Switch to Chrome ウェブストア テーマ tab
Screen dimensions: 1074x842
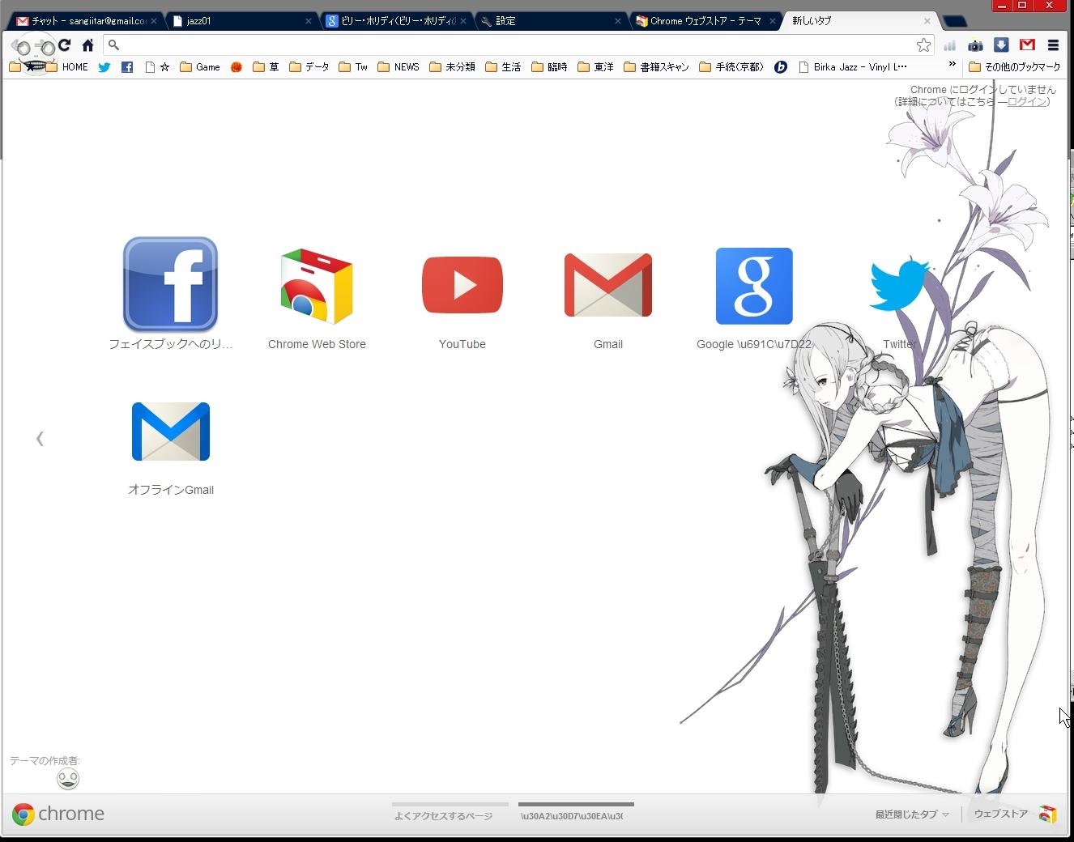705,21
